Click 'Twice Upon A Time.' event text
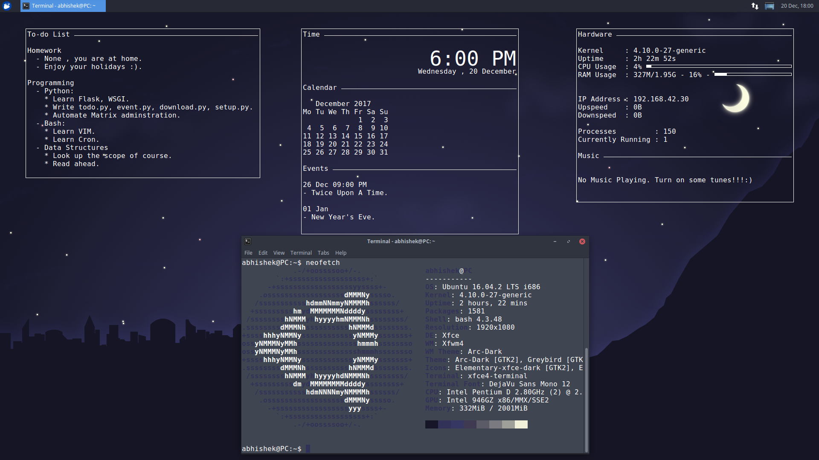 point(349,193)
